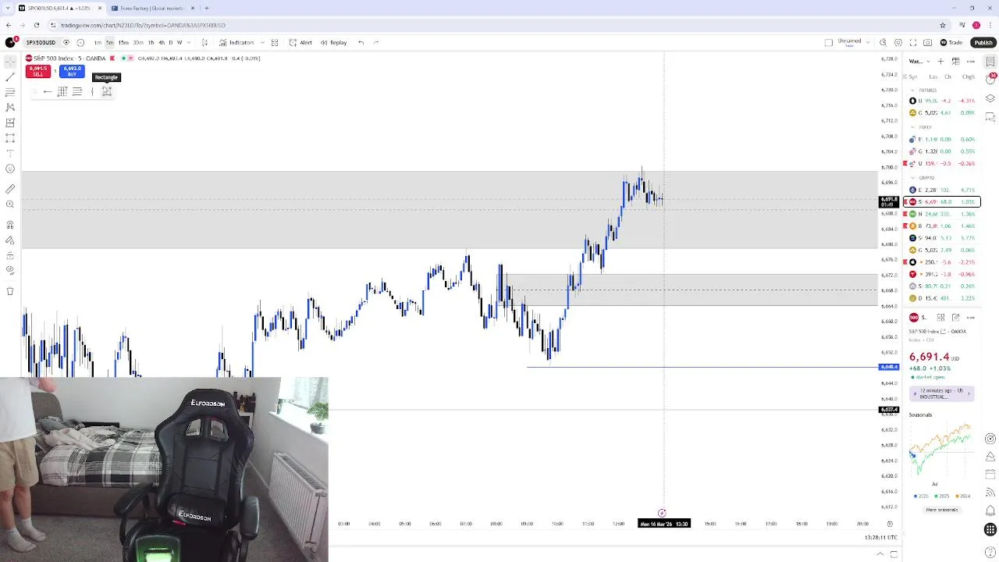Collapse the FUTURES watchlist section
Screen dimensions: 999x562
point(912,91)
